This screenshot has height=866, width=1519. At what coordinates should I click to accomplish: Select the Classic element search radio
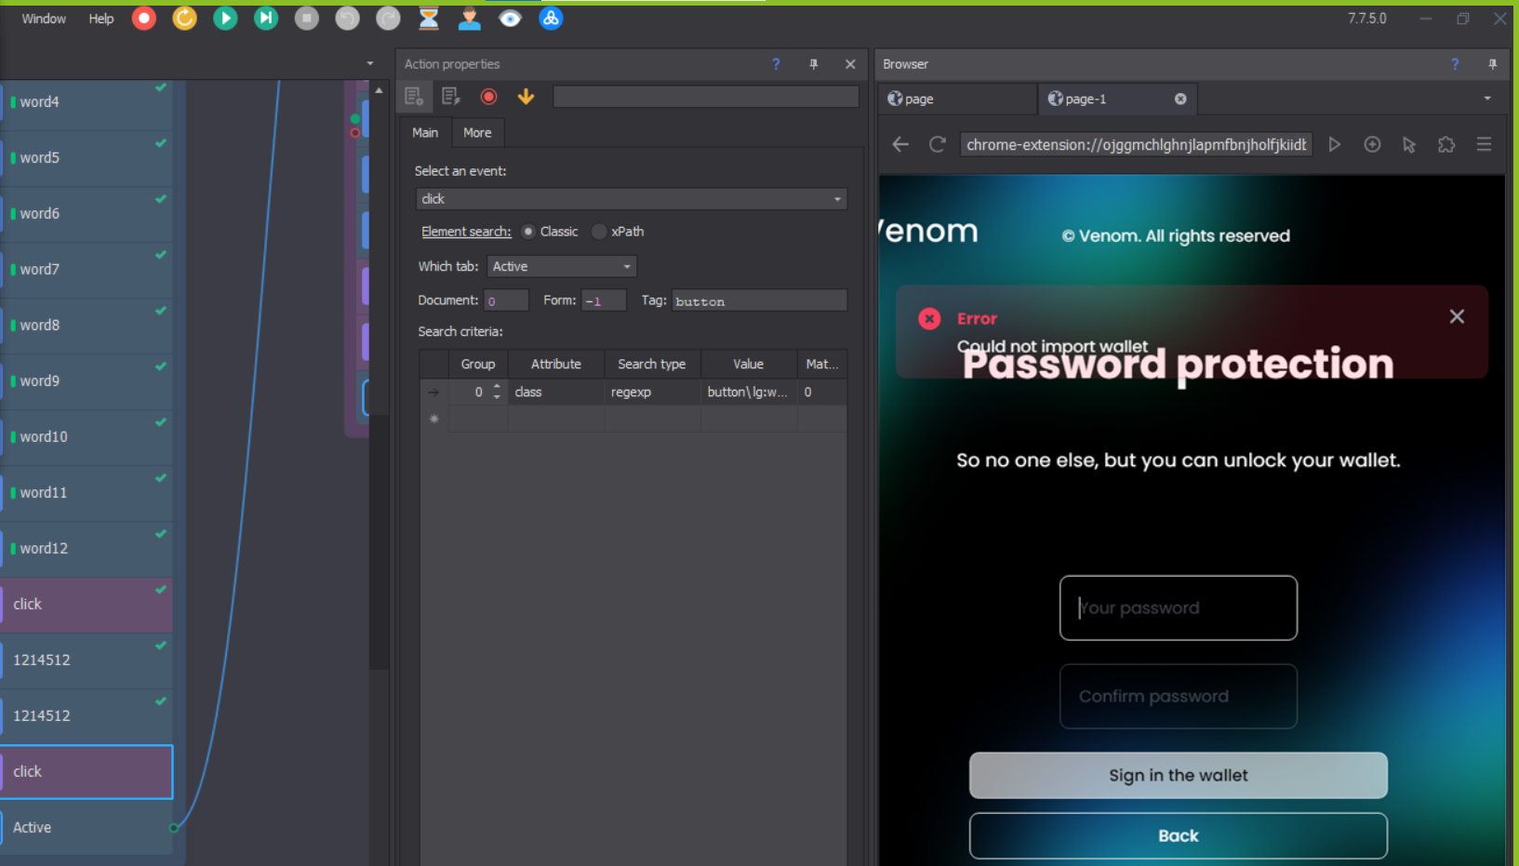click(528, 232)
